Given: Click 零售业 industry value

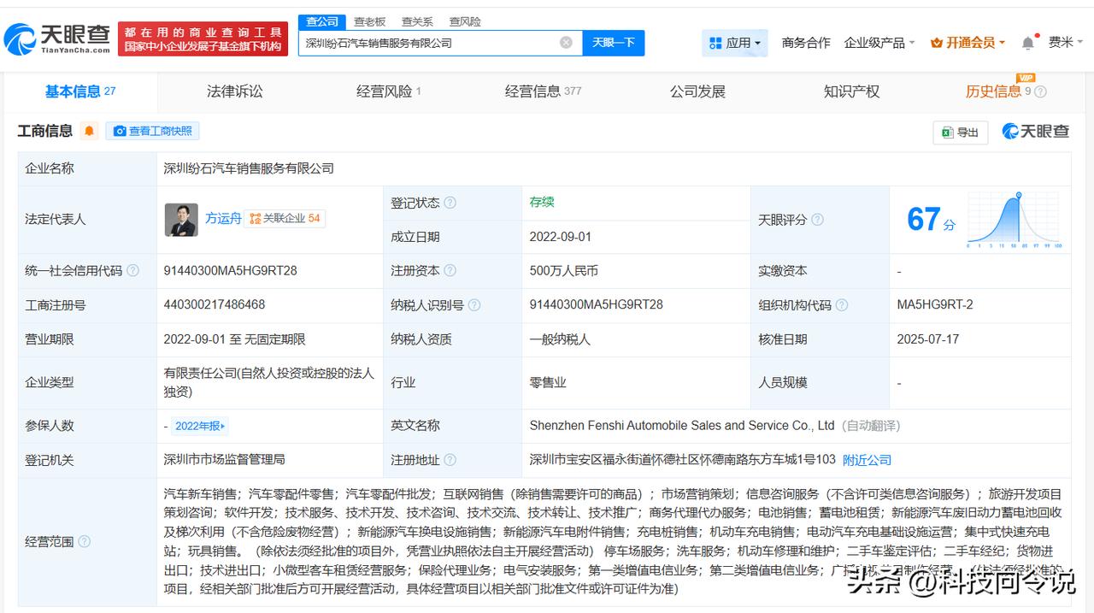Looking at the screenshot, I should tap(548, 382).
